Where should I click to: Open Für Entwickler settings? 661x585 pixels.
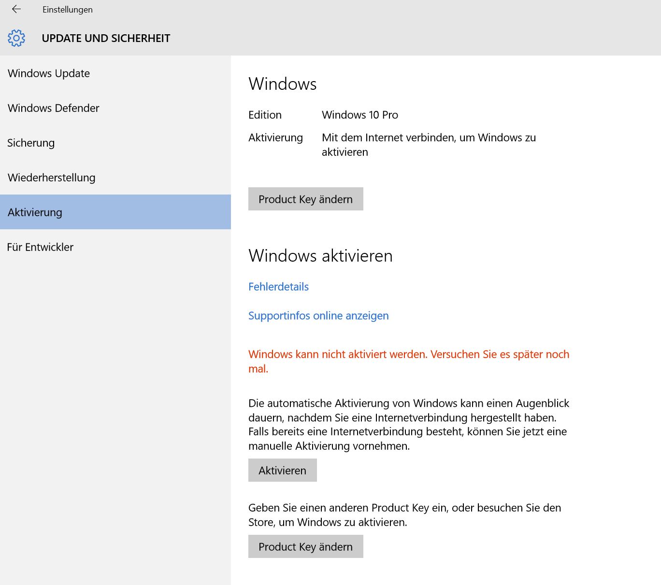(x=115, y=247)
